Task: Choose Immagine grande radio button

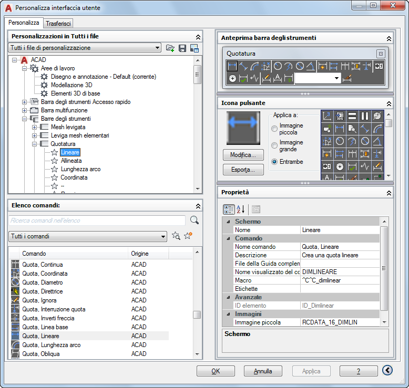Action: pyautogui.click(x=274, y=145)
